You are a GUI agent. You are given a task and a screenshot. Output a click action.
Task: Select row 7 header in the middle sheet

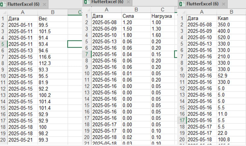[x=87, y=54]
